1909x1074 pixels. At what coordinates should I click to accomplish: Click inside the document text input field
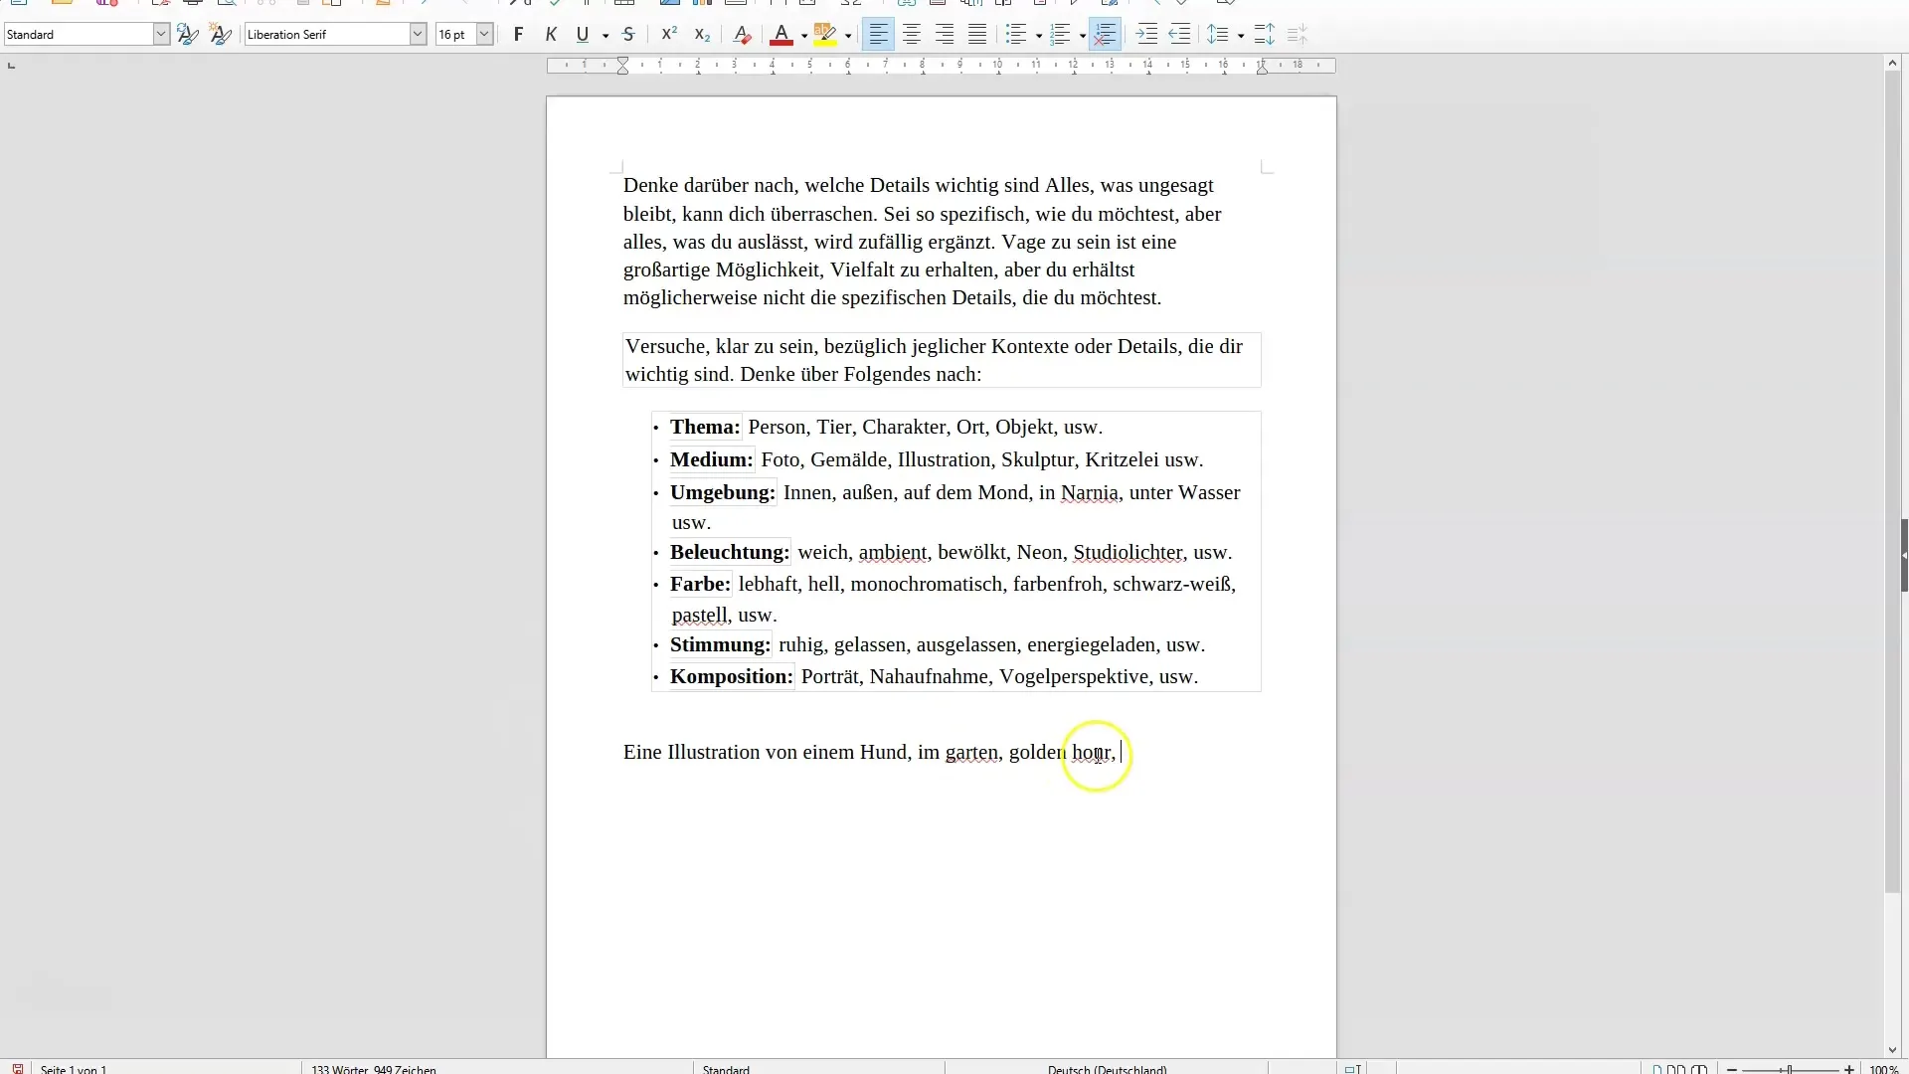tap(1123, 752)
